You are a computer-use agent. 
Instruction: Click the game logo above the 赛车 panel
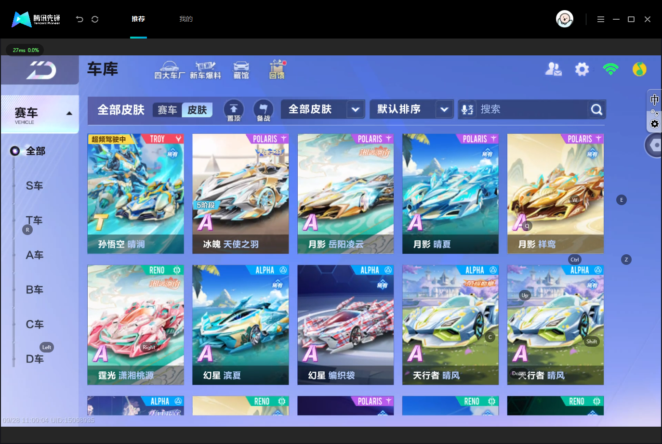click(41, 70)
